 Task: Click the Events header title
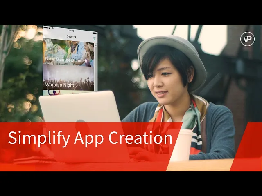pos(71,36)
